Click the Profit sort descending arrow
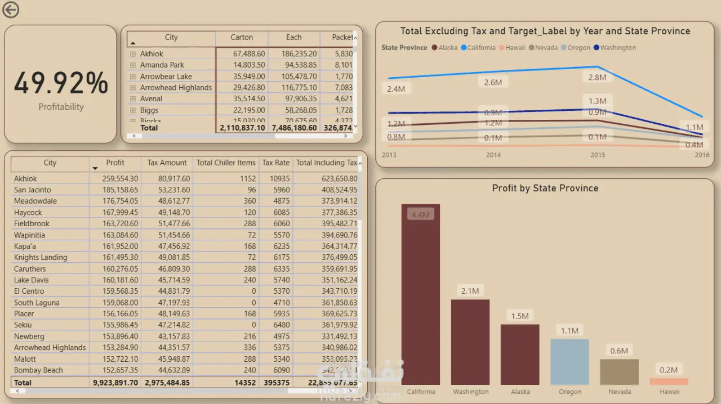 (94, 168)
